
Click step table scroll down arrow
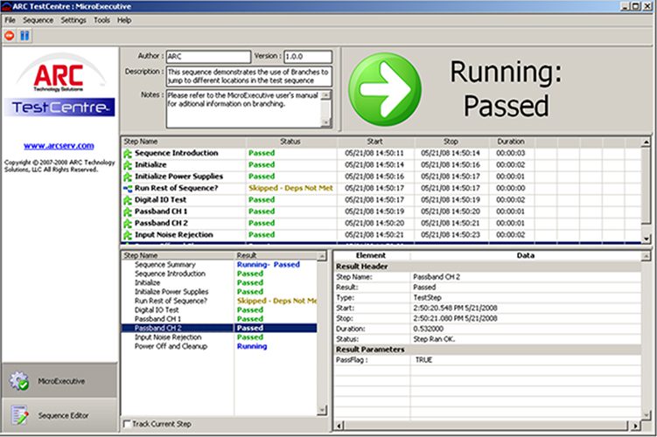click(x=647, y=239)
